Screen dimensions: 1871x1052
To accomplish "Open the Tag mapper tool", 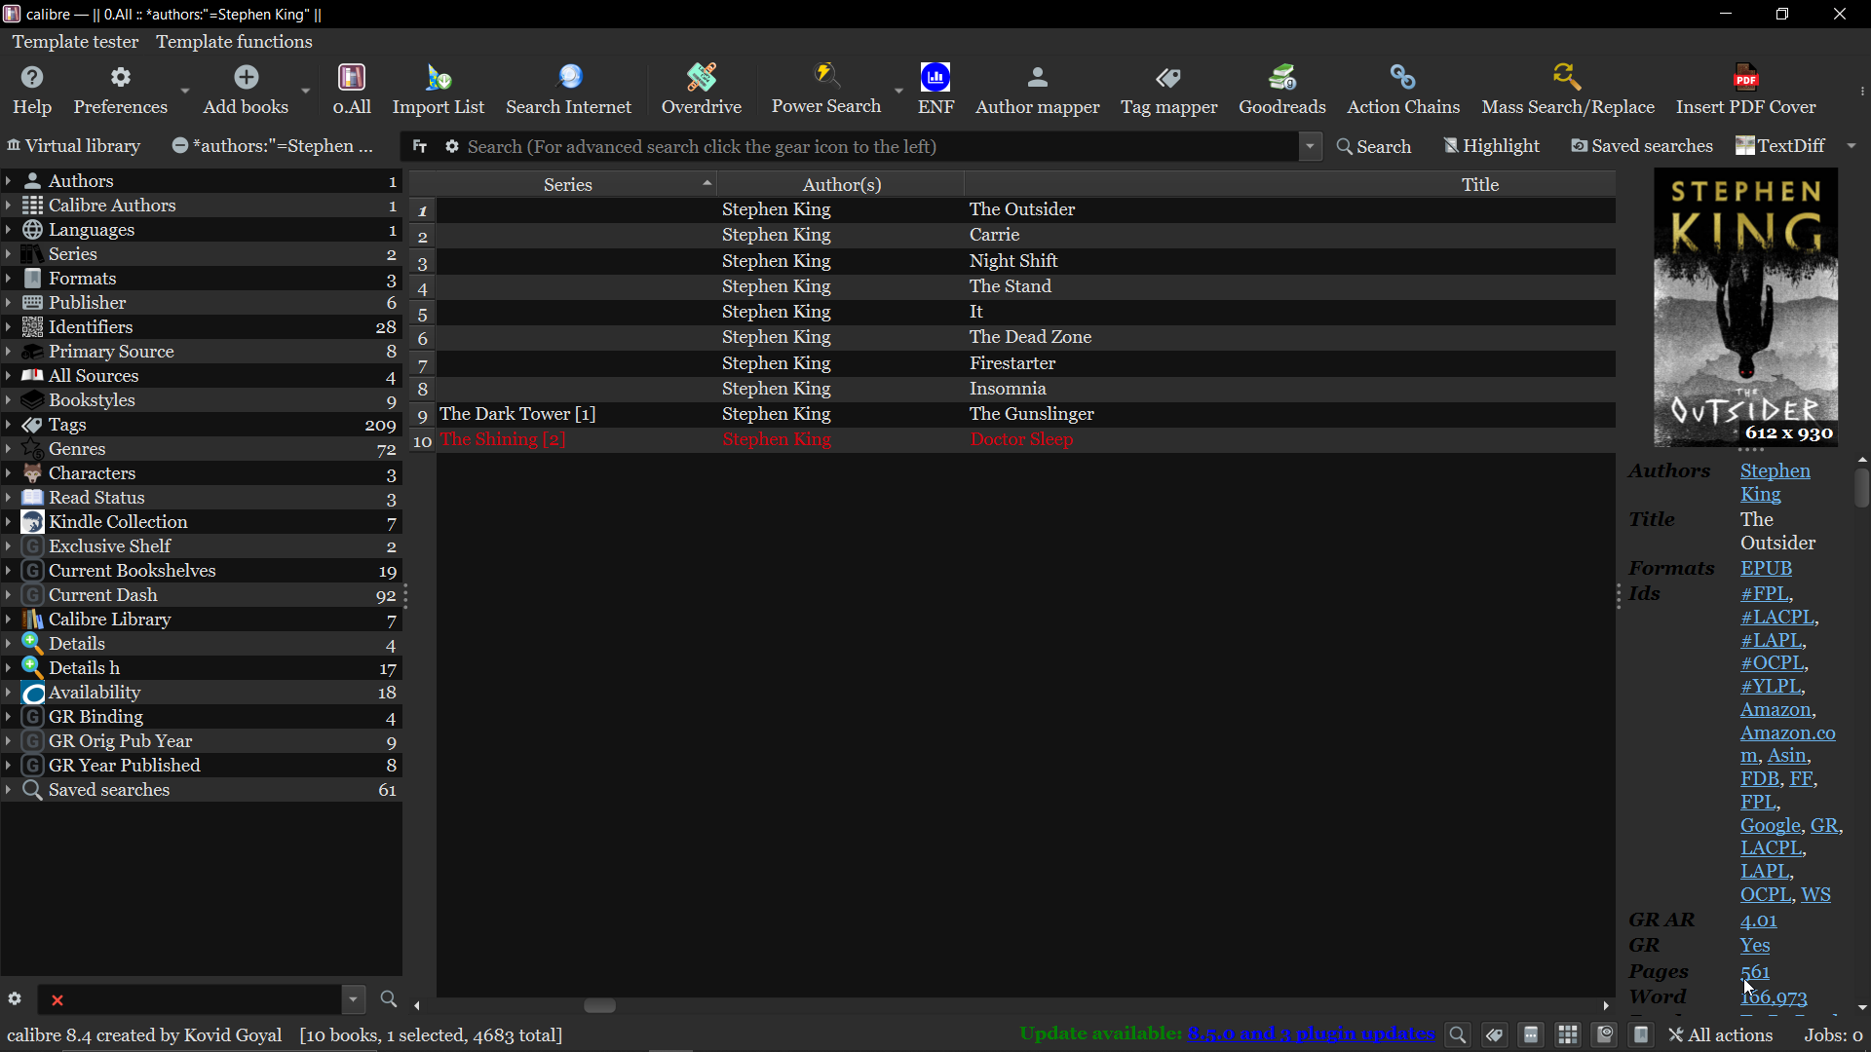I will coord(1168,89).
